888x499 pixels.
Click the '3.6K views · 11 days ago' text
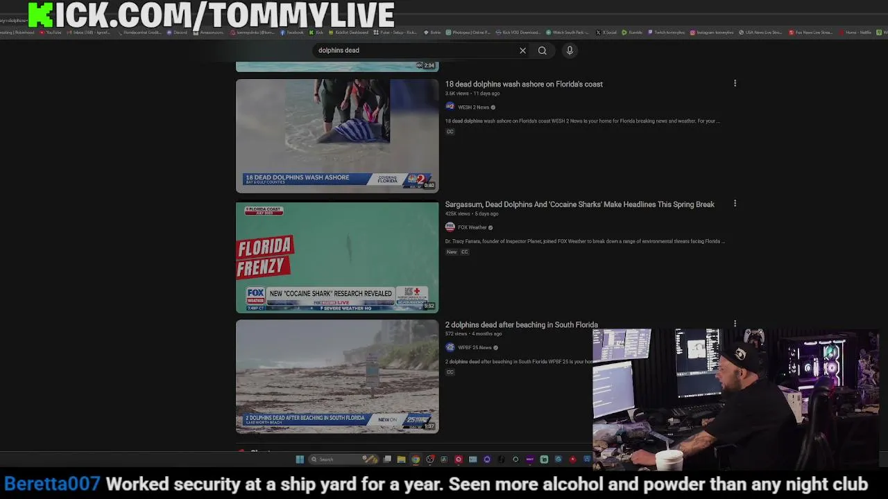coord(472,94)
